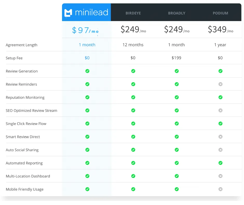Click the Review Reminders row label
This screenshot has width=244, height=205.
21,84
